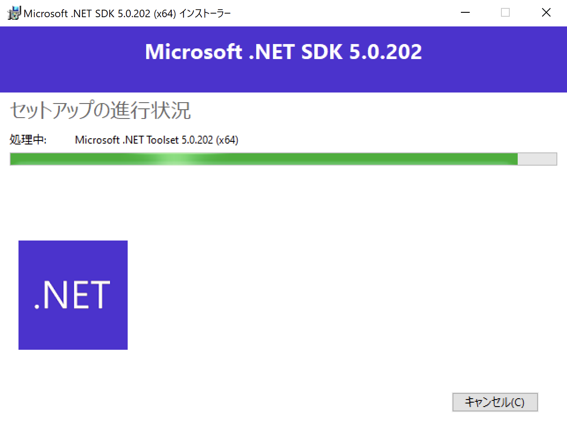Minimize the installer window
The image size is (567, 422).
pyautogui.click(x=465, y=13)
